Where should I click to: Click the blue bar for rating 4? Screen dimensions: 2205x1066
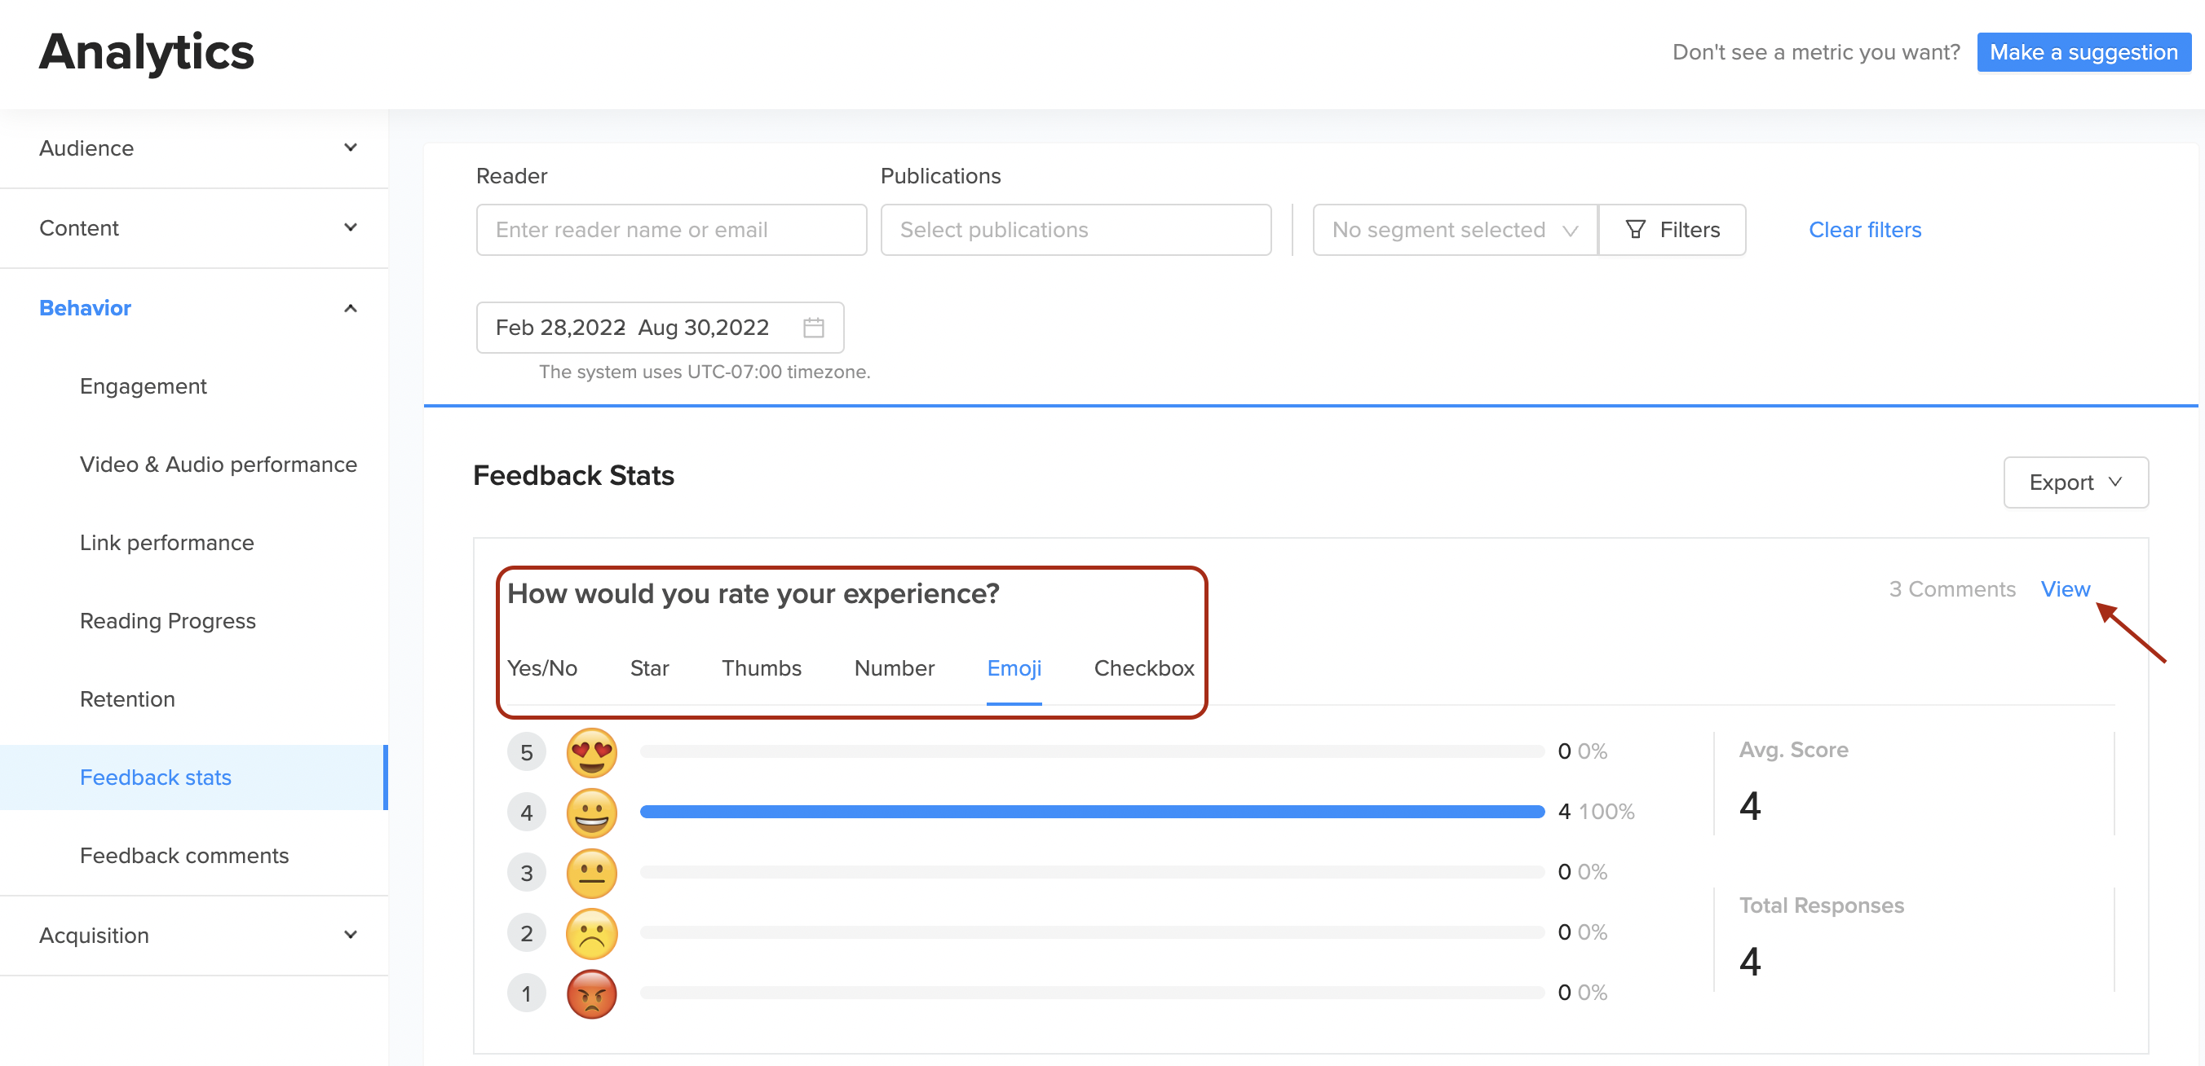(1090, 811)
